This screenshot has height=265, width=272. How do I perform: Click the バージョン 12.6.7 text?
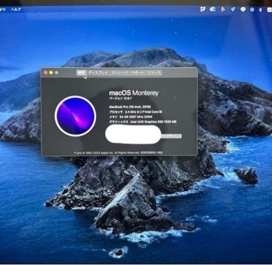121,98
